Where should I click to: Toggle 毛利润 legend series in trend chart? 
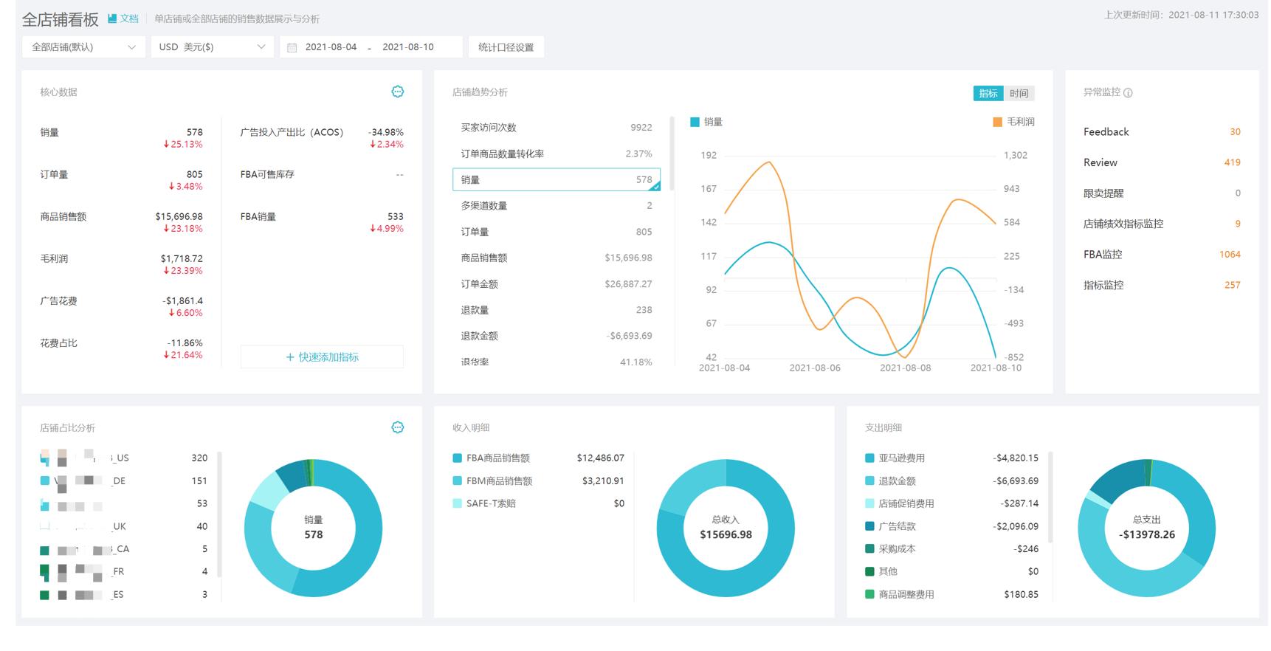pos(997,122)
